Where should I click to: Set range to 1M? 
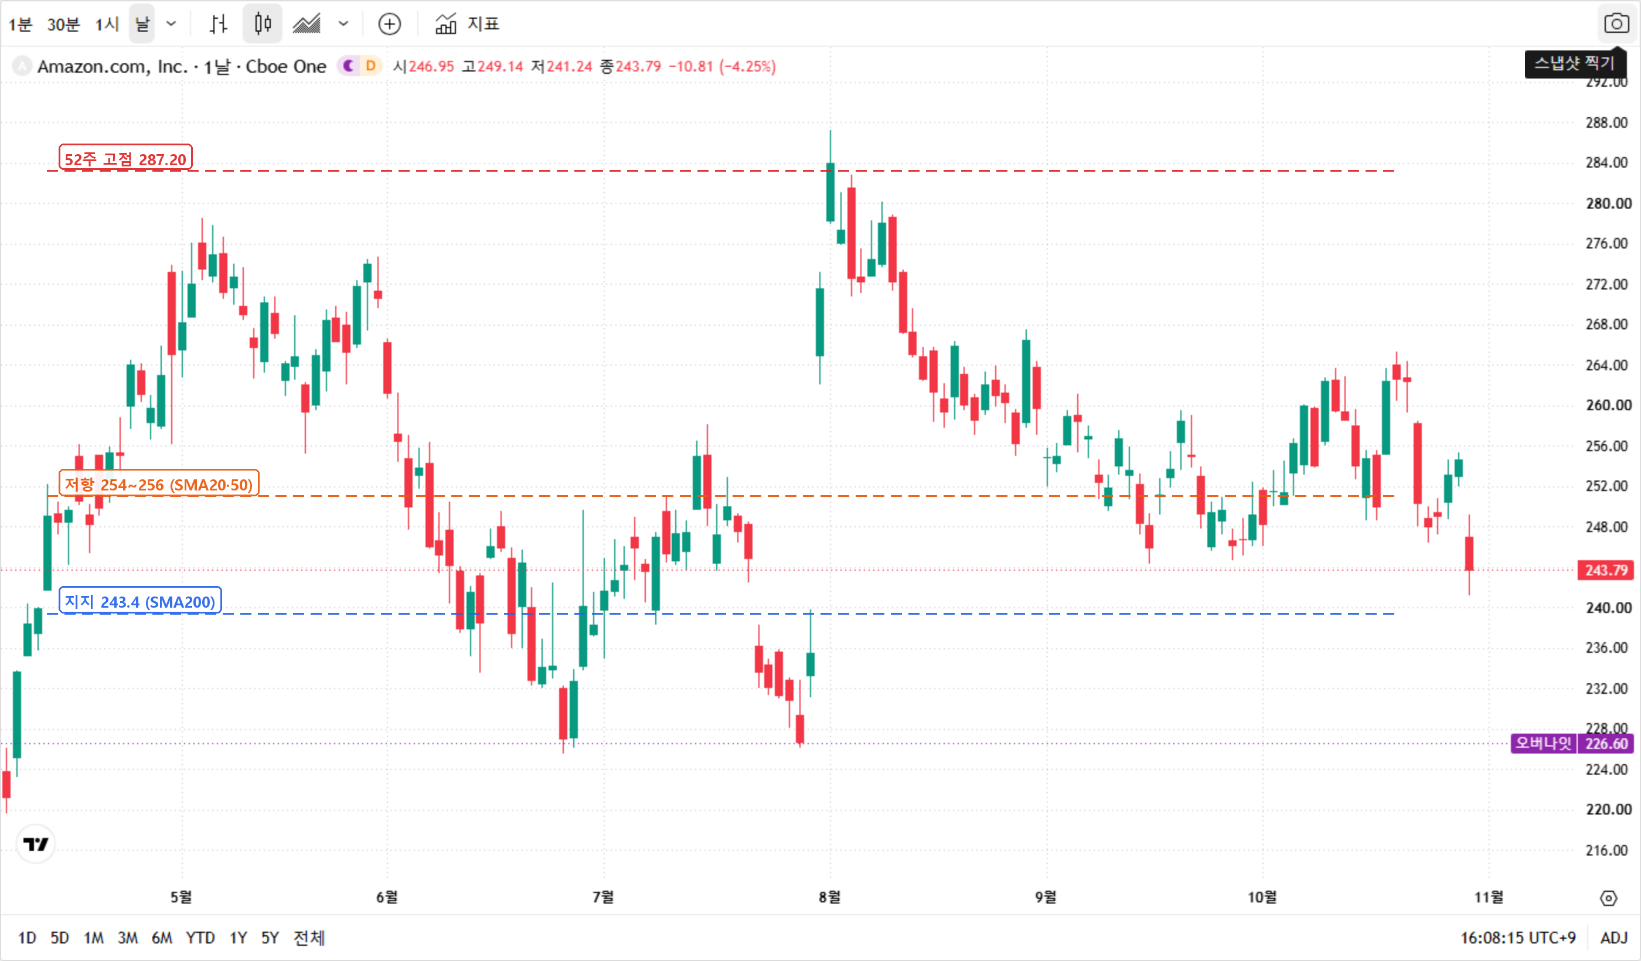click(x=94, y=938)
